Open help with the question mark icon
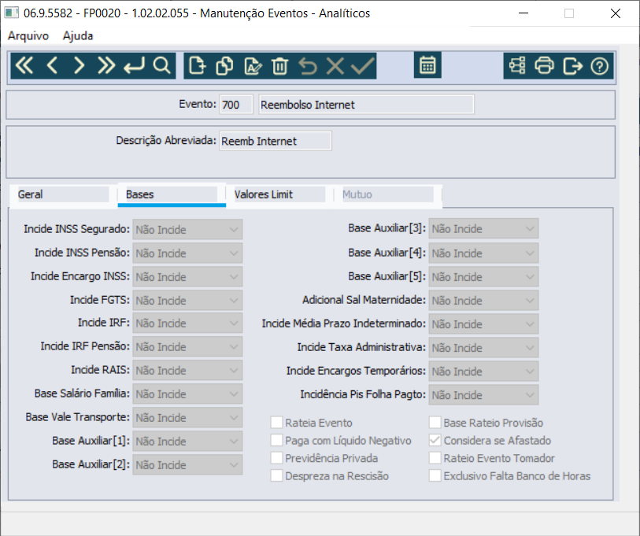This screenshot has height=536, width=640. (x=600, y=66)
